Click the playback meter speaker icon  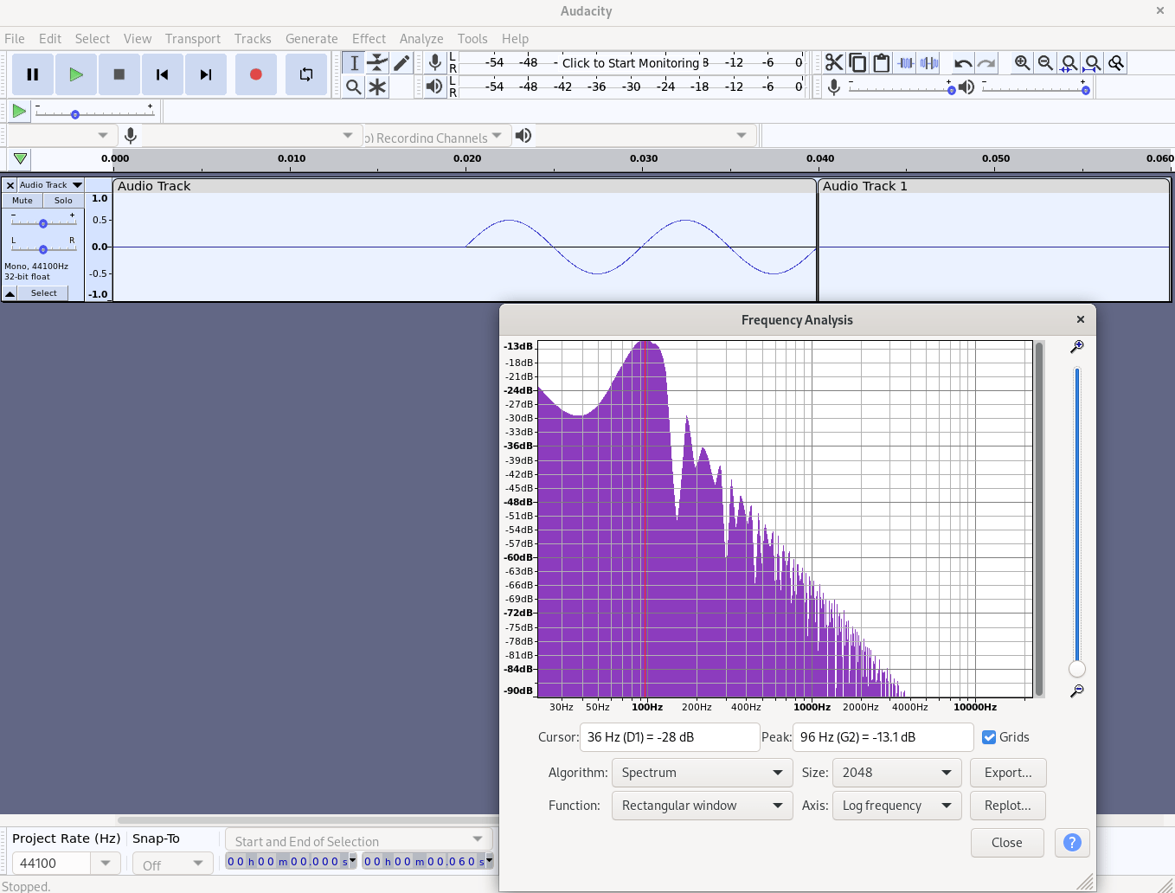434,87
